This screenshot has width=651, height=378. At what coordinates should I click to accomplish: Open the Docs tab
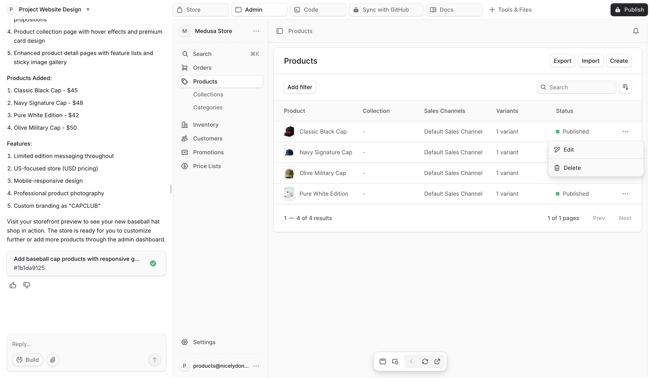click(454, 9)
